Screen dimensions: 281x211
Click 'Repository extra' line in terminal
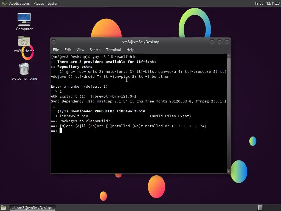coord(72,66)
